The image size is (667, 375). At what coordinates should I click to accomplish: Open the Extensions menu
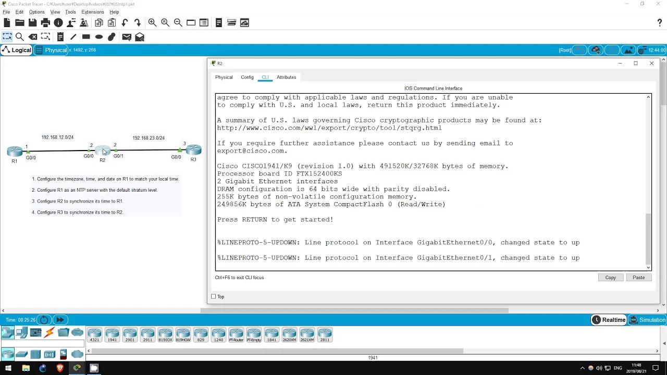tap(92, 11)
